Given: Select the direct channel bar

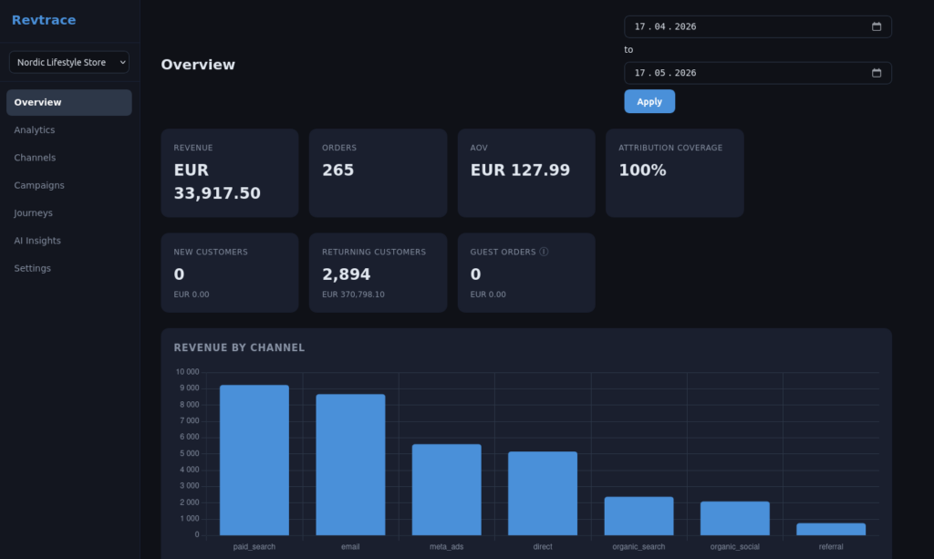Looking at the screenshot, I should 543,493.
